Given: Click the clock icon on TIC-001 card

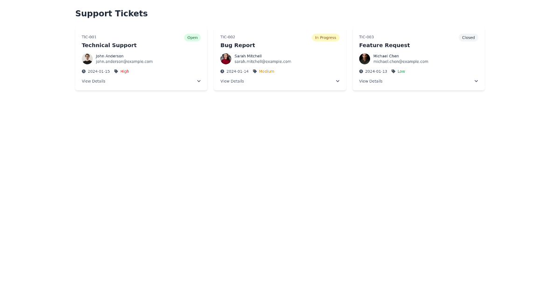Looking at the screenshot, I should pos(83,71).
